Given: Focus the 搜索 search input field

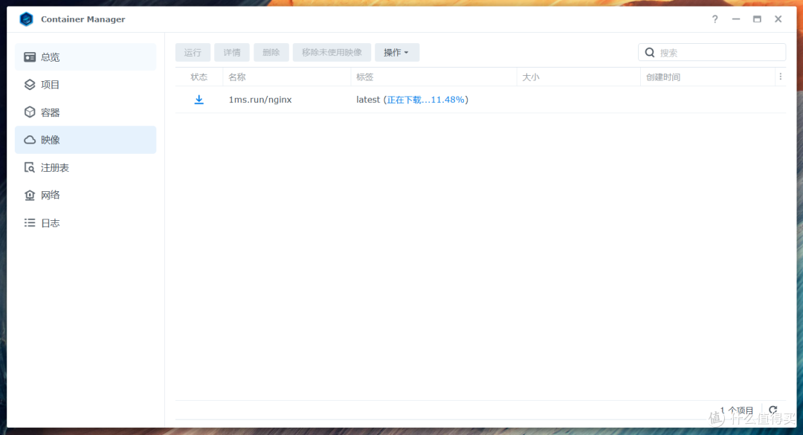Looking at the screenshot, I should click(x=712, y=52).
